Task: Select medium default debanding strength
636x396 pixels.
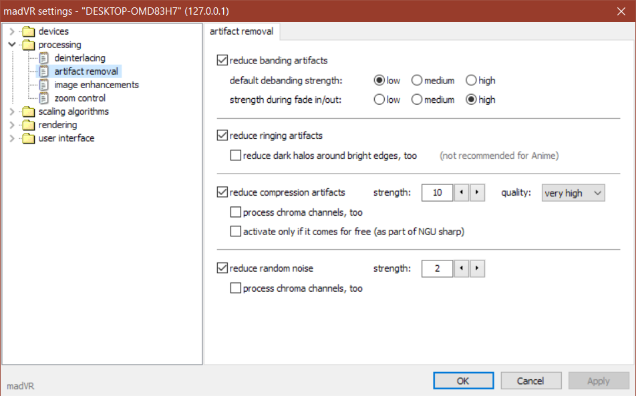Action: click(417, 80)
